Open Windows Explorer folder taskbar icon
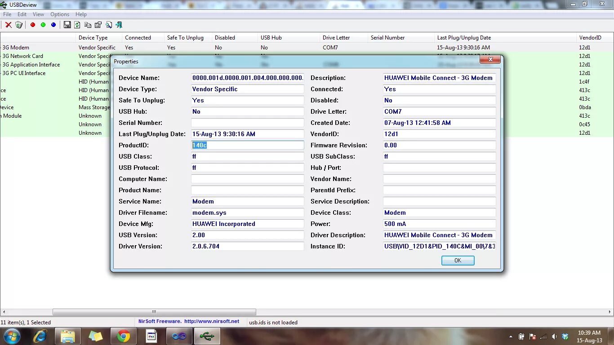This screenshot has height=345, width=614. pyautogui.click(x=68, y=336)
